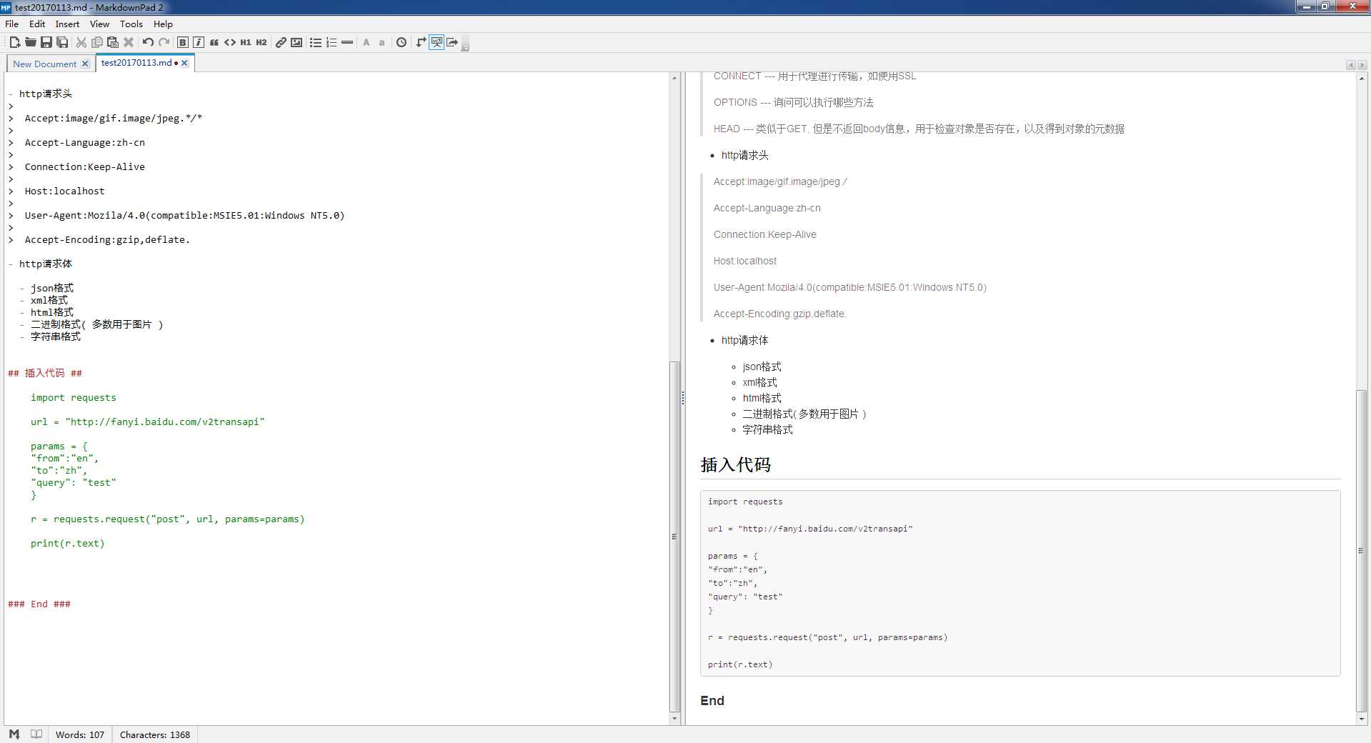Viewport: 1371px width, 743px height.
Task: Open the Insert menu
Action: (x=67, y=24)
